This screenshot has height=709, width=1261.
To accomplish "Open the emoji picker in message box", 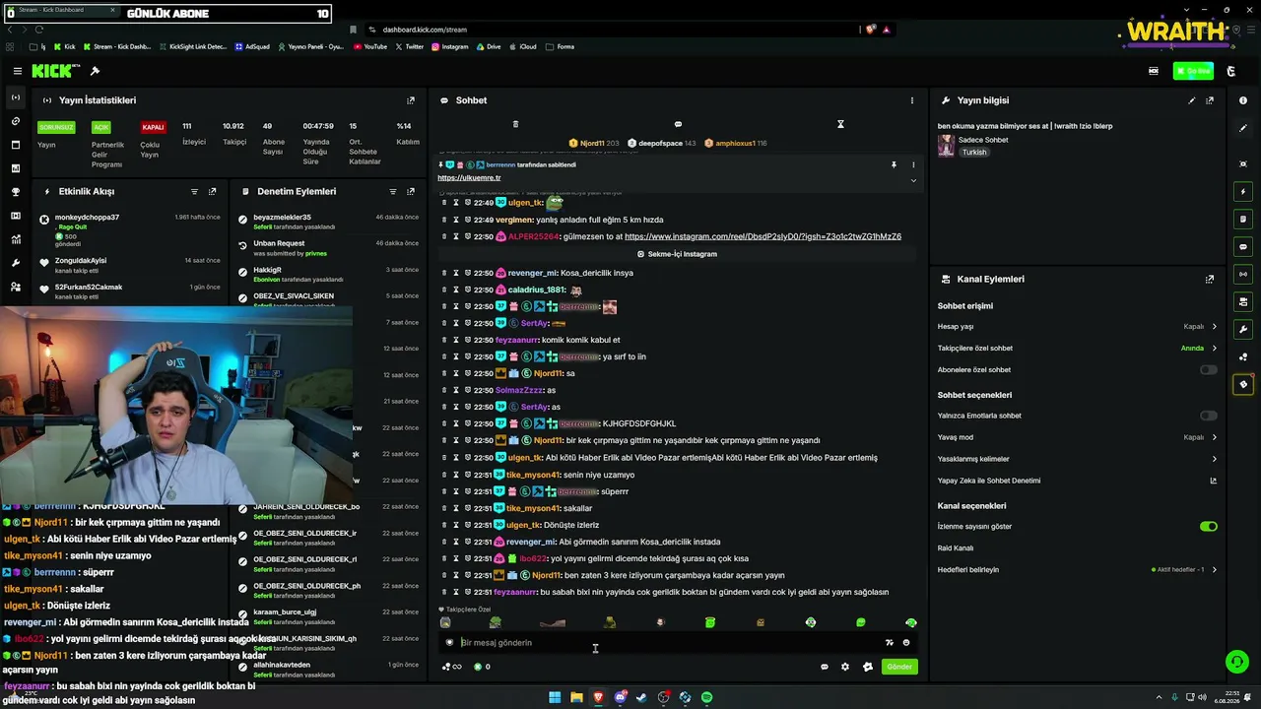I will coord(906,643).
